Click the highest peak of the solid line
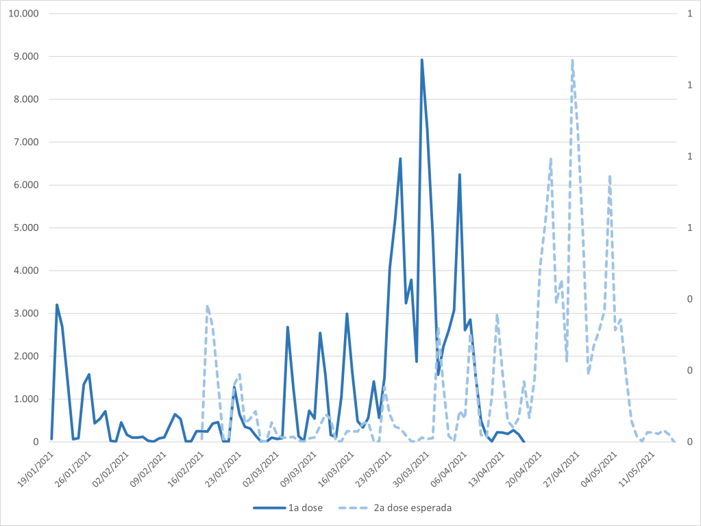 422,60
